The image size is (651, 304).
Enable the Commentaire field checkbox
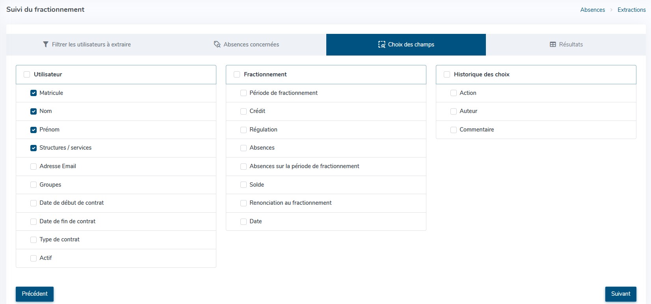tap(454, 130)
